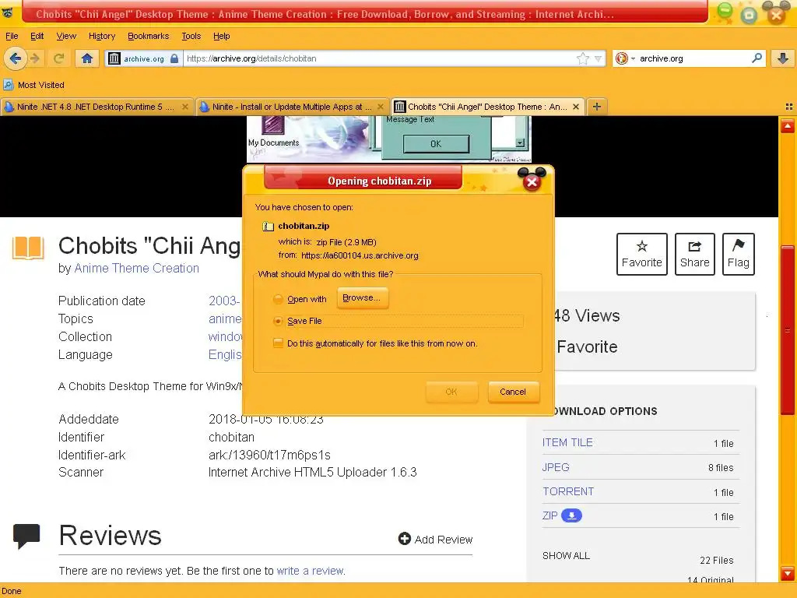Click the scrollbar up arrow

tap(788, 125)
